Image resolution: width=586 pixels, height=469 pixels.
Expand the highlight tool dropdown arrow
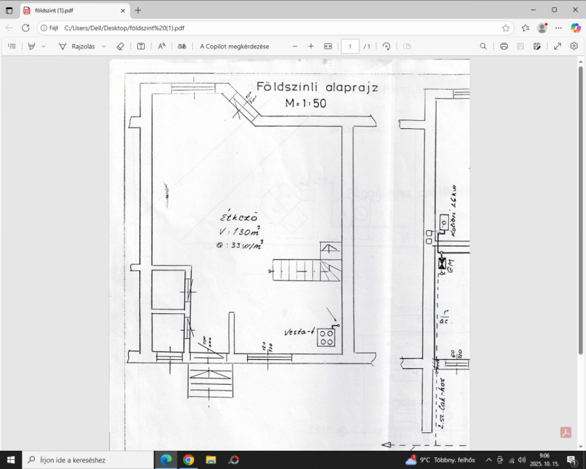(43, 46)
